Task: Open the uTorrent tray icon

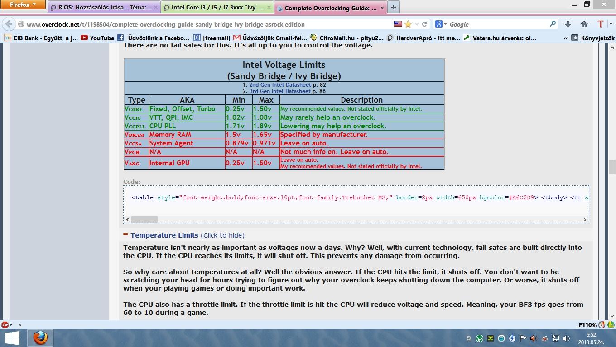Action: point(479,338)
